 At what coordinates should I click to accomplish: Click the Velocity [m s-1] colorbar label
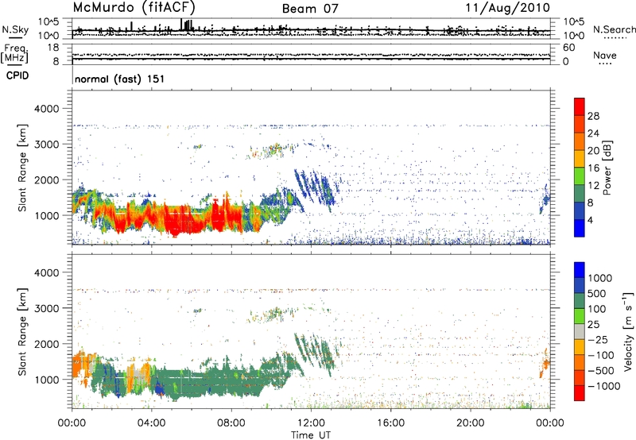(x=627, y=331)
